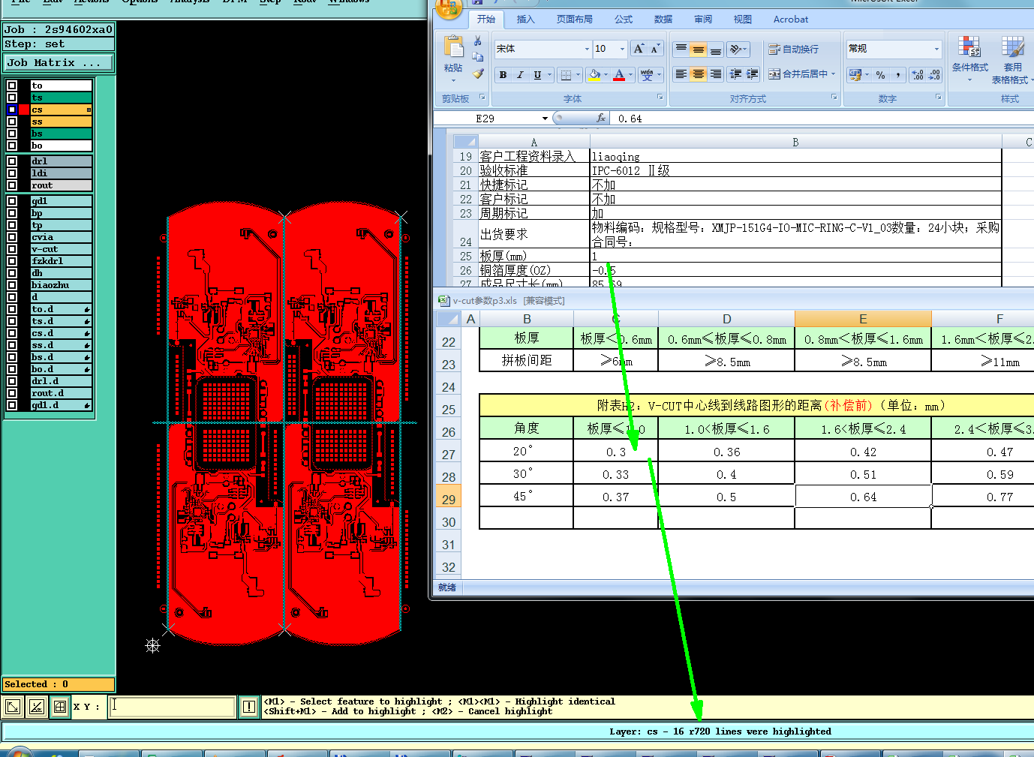Click the 自动换行 wrap text button
Viewport: 1034px width, 757px height.
click(794, 50)
